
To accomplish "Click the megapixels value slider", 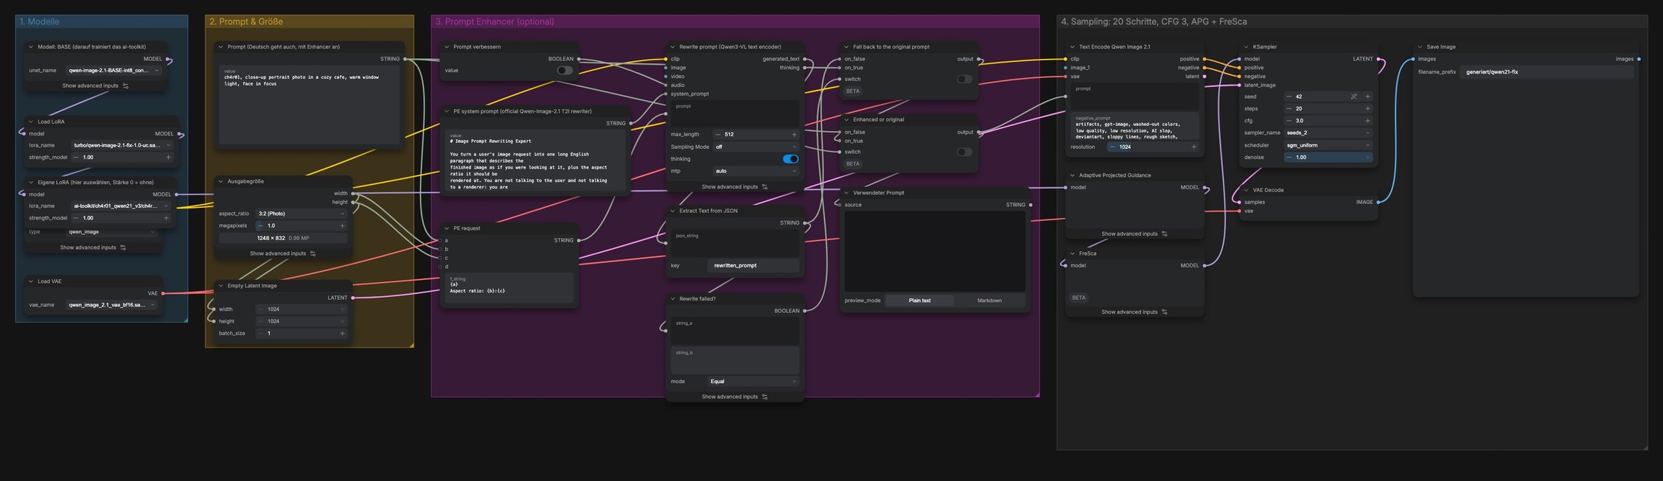I will click(301, 225).
